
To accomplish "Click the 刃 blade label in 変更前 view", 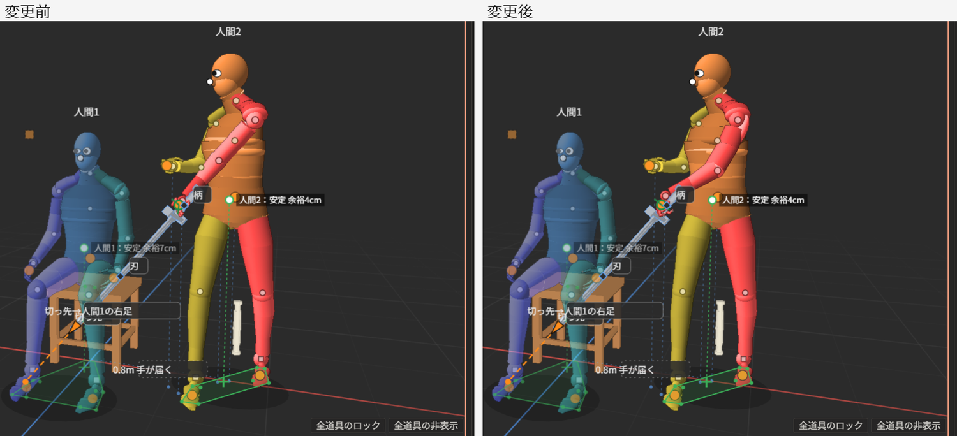I will (135, 266).
